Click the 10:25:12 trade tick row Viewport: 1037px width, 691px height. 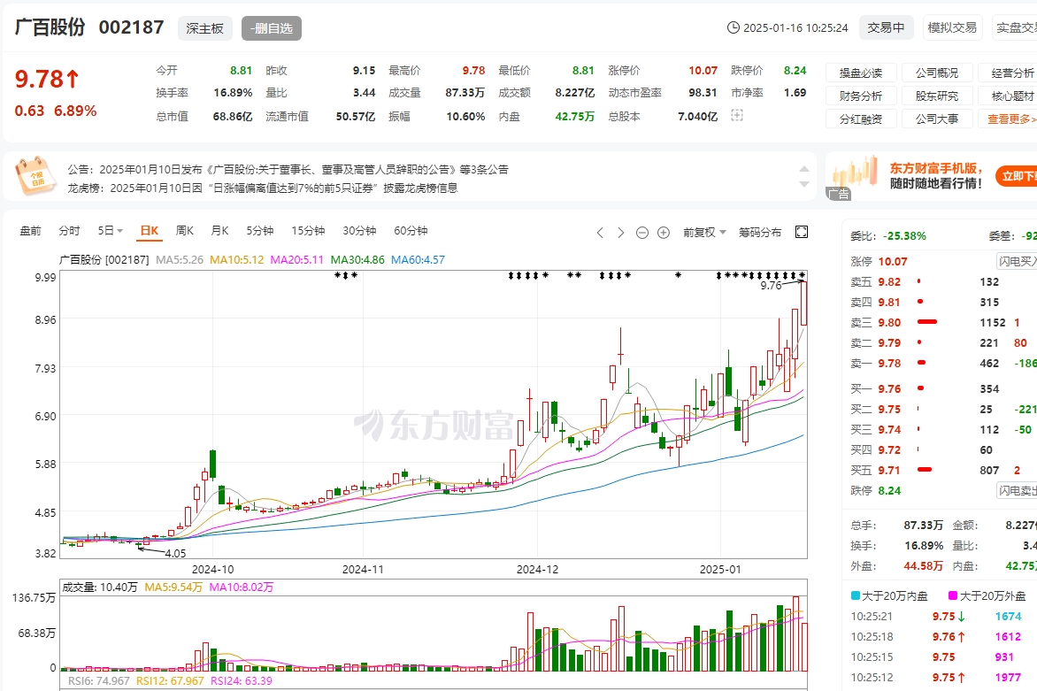943,677
